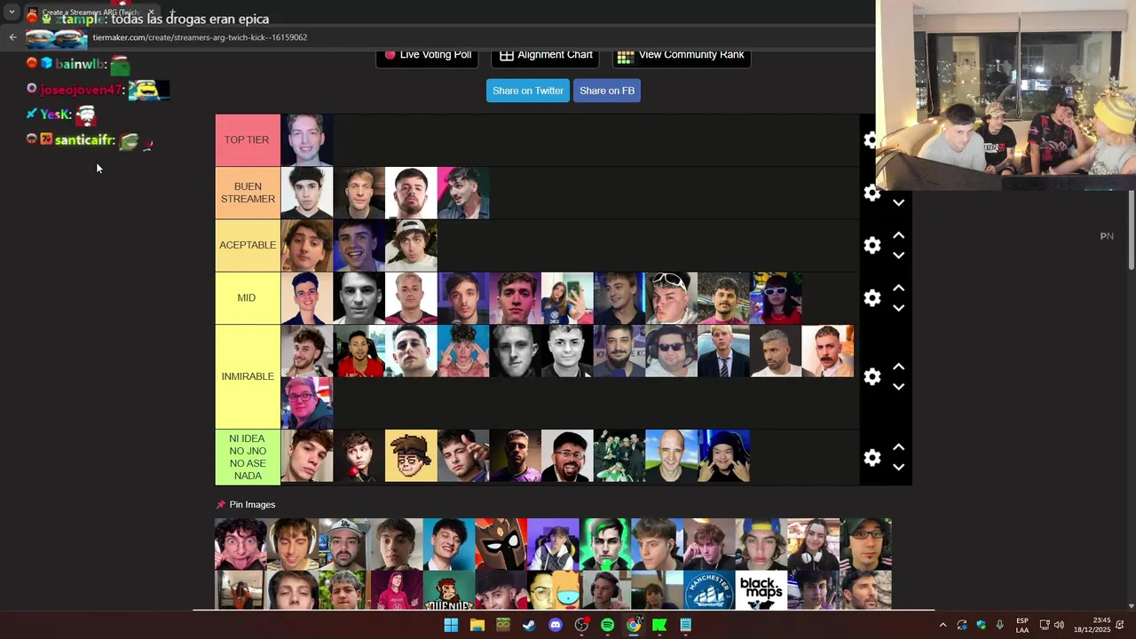Open the volume control in system tray
This screenshot has width=1136, height=639.
pyautogui.click(x=1059, y=625)
